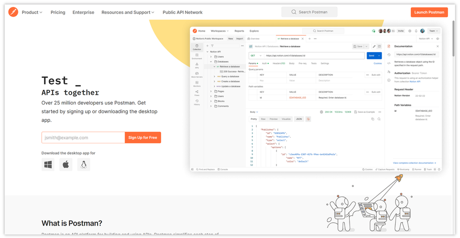The image size is (460, 238).
Task: Expand Resources and Support dropdown
Action: [x=128, y=12]
